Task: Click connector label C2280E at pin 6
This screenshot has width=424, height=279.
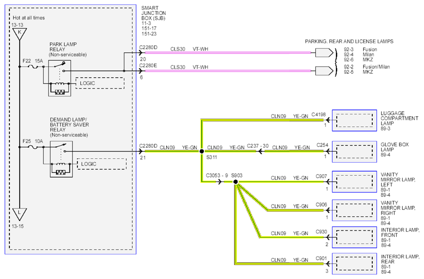Action: pos(148,65)
